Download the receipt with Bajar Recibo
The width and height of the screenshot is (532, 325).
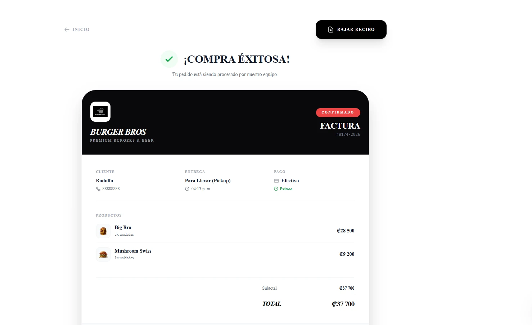click(351, 30)
